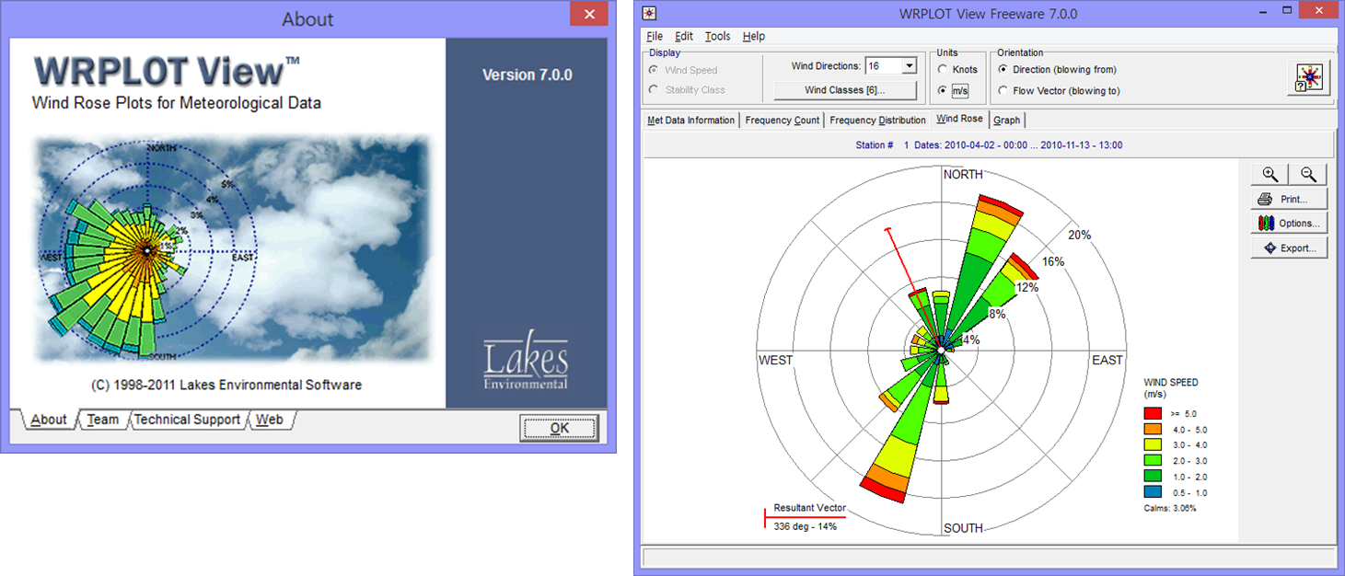This screenshot has height=576, width=1345.
Task: Click the 'WIND SPEED (m/s)' legend title
Action: tap(1170, 387)
